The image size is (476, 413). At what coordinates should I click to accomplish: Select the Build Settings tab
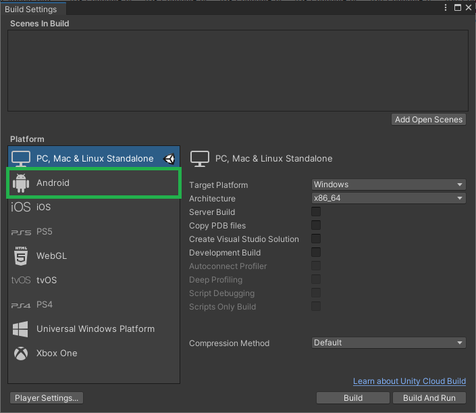point(33,9)
